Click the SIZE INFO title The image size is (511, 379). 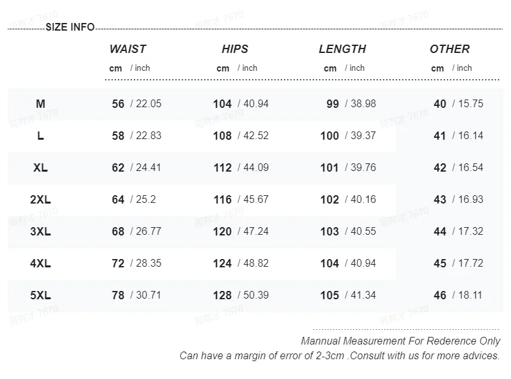pos(70,27)
